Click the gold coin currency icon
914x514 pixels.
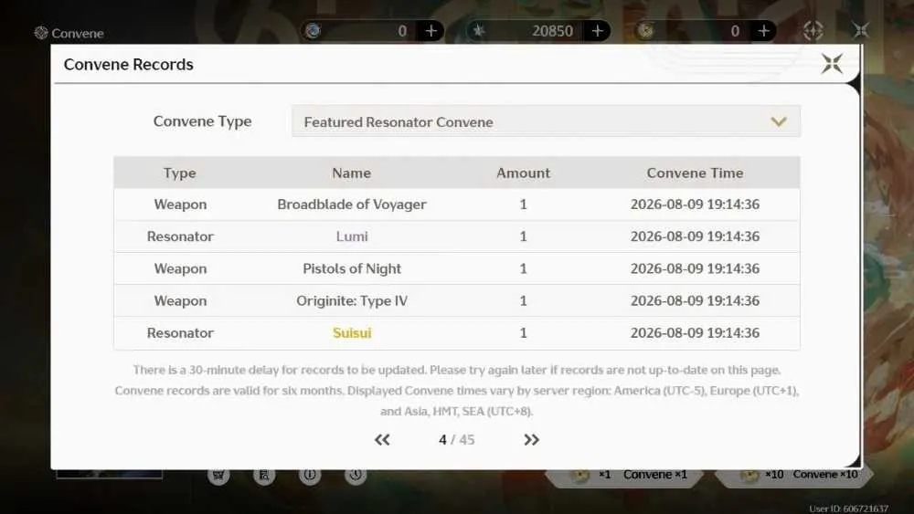click(x=644, y=31)
